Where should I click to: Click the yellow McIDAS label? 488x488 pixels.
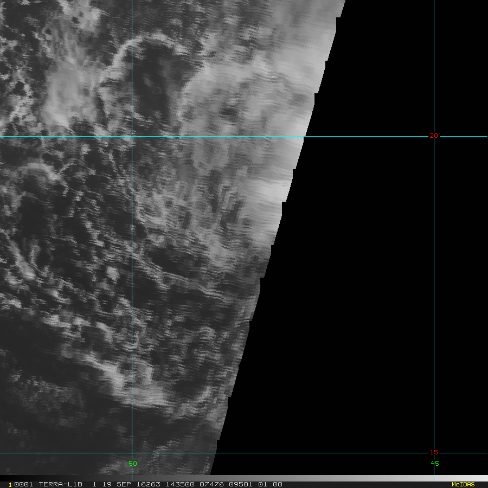click(463, 484)
